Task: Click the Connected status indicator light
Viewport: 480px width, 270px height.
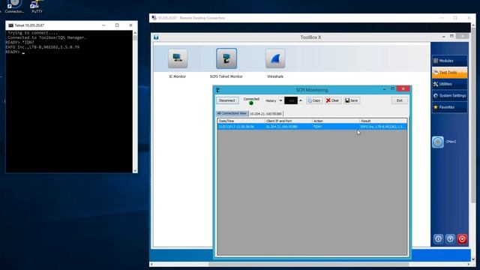Action: tap(251, 103)
